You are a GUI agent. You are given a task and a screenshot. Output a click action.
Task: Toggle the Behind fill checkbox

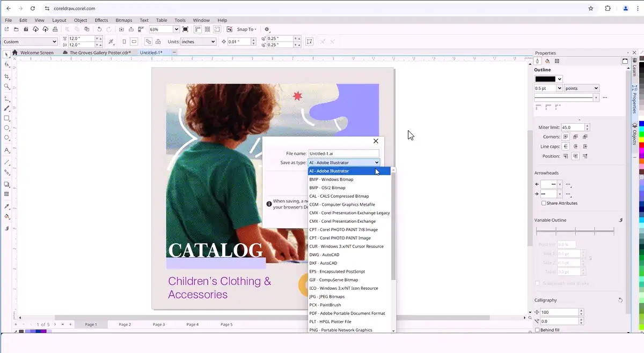coord(537,330)
